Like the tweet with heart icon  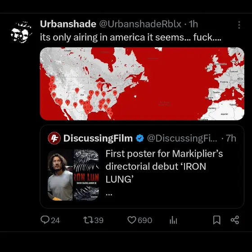click(x=132, y=220)
